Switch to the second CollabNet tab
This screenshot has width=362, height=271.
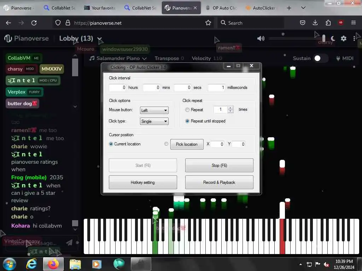click(140, 8)
